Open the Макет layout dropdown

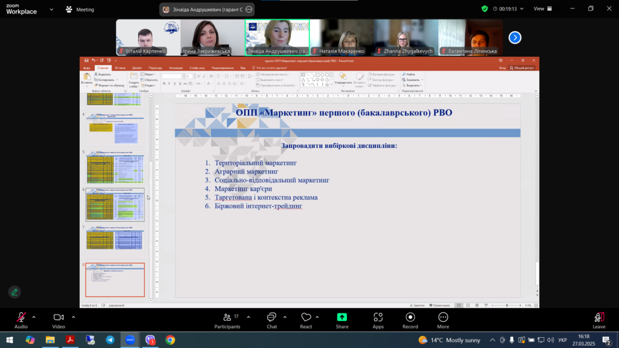coord(149,74)
